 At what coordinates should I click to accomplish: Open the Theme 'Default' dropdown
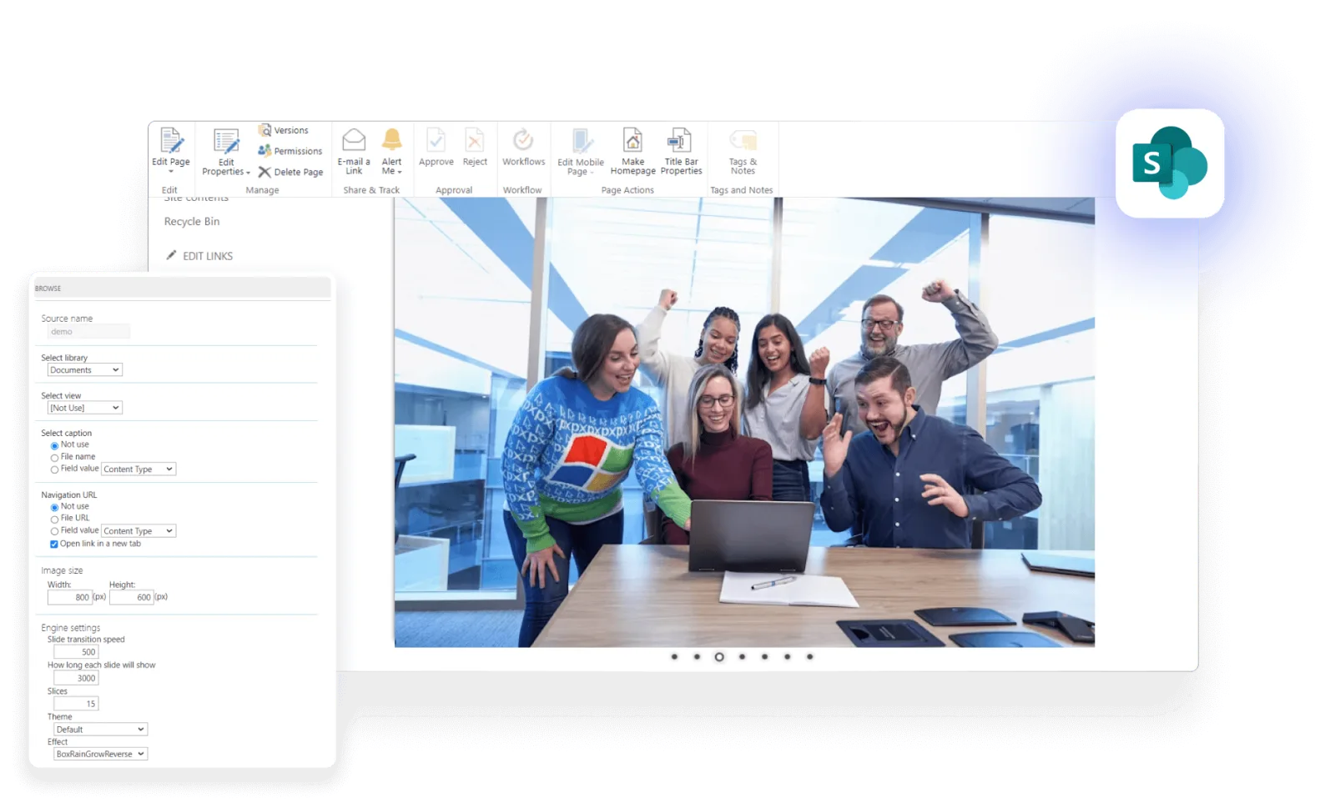101,730
